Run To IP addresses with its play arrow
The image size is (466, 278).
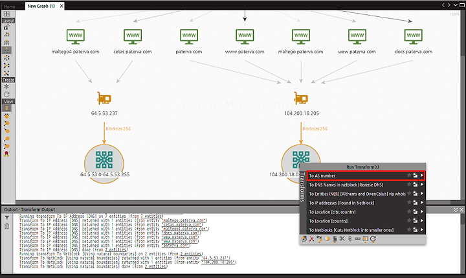[x=422, y=203]
